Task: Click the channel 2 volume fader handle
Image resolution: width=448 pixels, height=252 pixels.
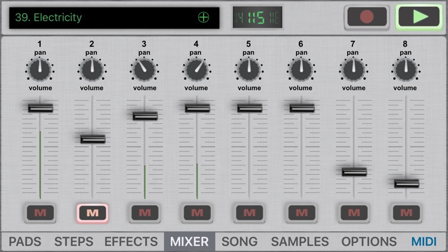Action: click(93, 139)
